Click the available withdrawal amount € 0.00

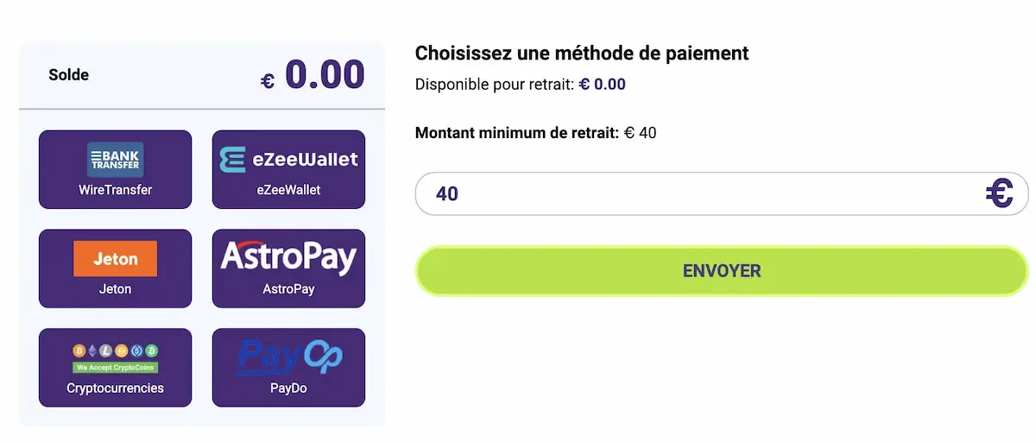[x=602, y=85]
